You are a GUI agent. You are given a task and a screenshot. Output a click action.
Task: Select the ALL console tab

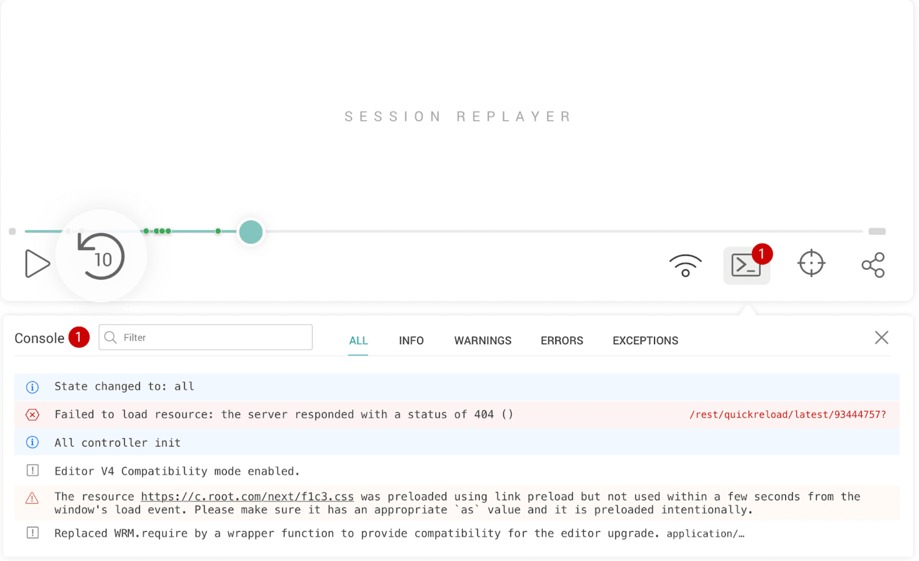pyautogui.click(x=358, y=341)
